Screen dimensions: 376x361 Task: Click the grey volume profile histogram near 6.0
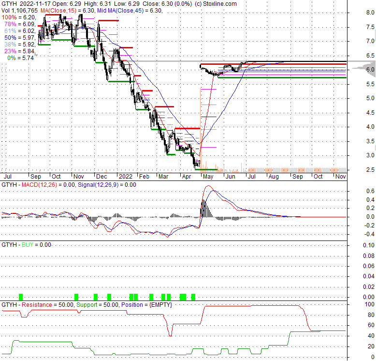coord(364,69)
